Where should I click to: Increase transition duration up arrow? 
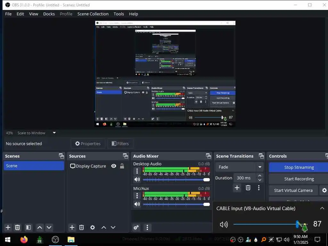tap(259, 176)
